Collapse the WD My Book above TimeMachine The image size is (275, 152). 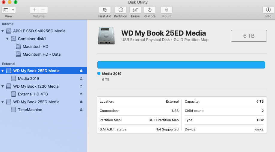tap(3, 102)
